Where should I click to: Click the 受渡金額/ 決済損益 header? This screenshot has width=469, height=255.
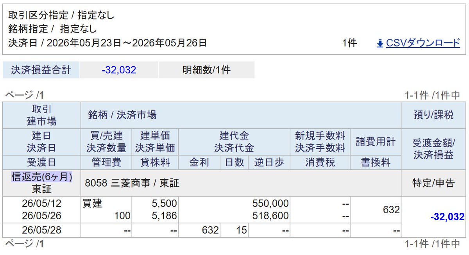[x=433, y=149]
